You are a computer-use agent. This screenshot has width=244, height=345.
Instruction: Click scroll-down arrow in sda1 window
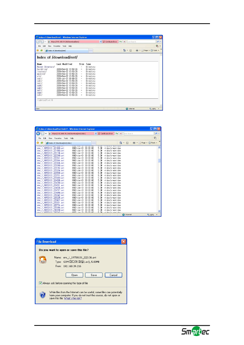[x=159, y=211]
